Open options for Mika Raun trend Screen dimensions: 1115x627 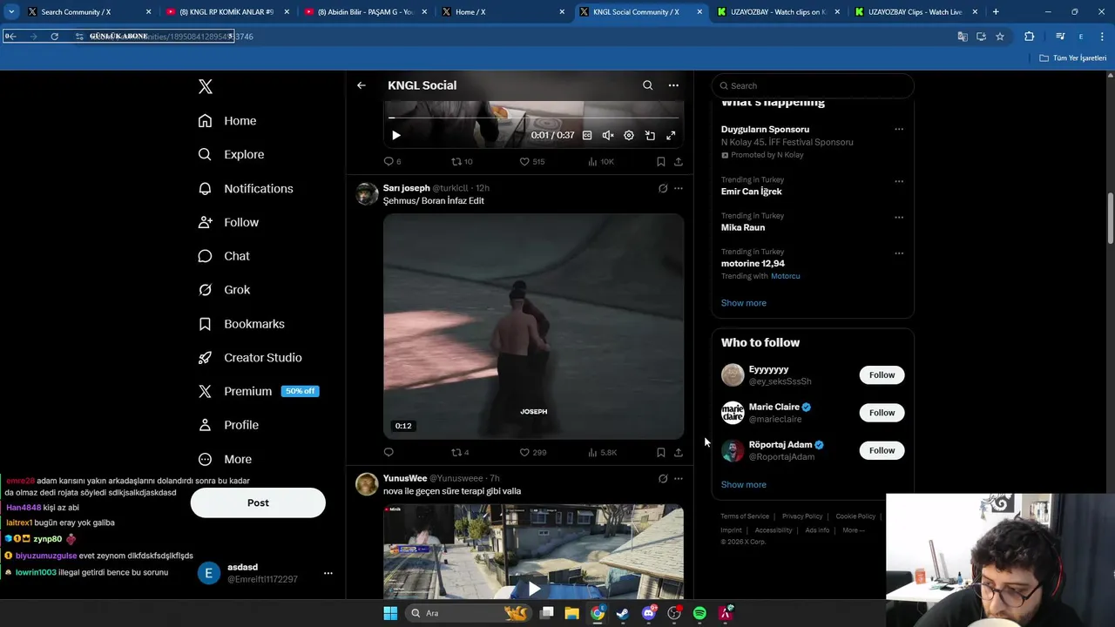pos(899,217)
